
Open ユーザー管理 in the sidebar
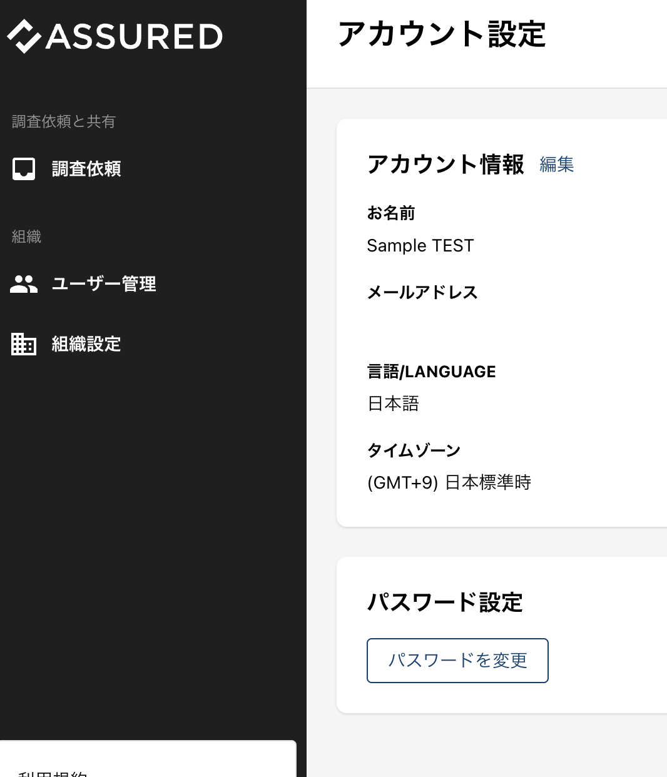[x=104, y=284]
